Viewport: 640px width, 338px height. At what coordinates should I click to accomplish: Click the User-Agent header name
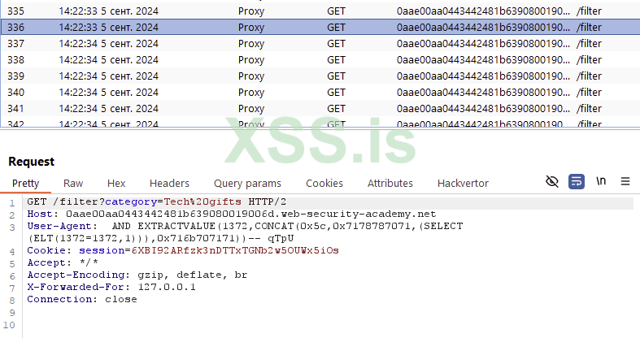[x=59, y=227]
